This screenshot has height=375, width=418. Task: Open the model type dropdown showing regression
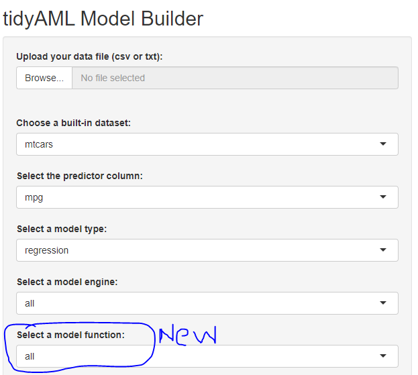pos(201,250)
